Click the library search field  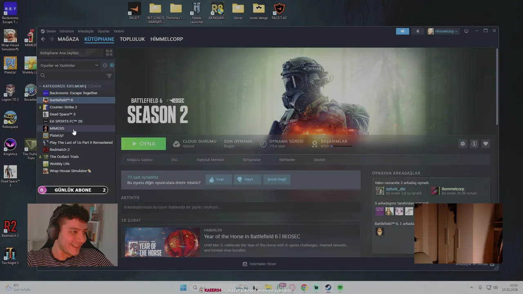point(72,76)
